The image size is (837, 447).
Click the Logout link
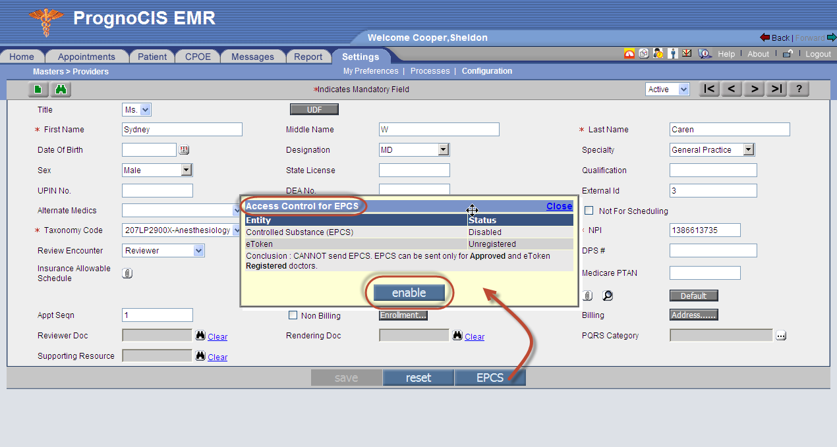coord(819,54)
